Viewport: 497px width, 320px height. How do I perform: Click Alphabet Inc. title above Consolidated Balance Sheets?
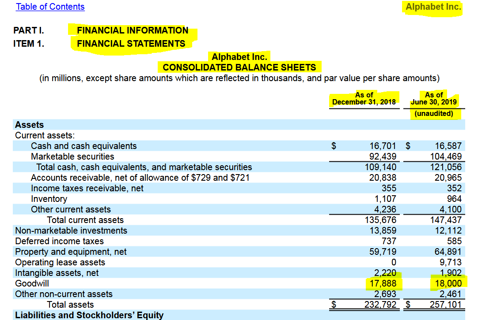(239, 57)
